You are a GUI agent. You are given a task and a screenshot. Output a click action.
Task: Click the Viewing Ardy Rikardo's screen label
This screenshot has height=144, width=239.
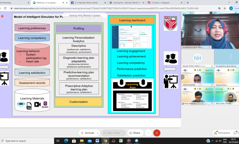tap(85, 16)
